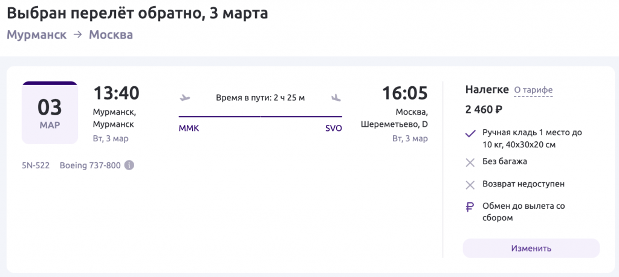This screenshot has width=619, height=277.
Task: Click the flight number 5N-522
Action: [x=36, y=165]
